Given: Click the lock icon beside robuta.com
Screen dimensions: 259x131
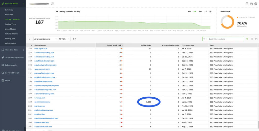Looking at the screenshot, I should (35, 98).
